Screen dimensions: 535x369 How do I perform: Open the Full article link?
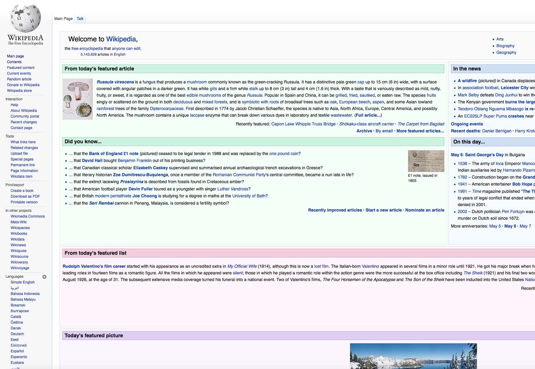(x=368, y=115)
